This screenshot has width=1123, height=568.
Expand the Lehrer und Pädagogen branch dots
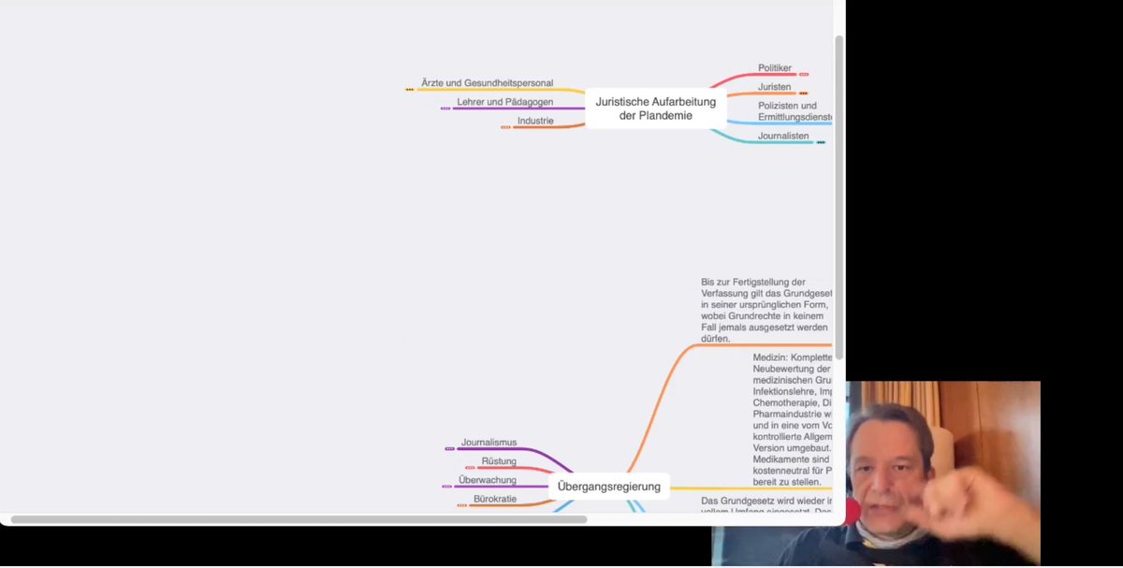445,109
